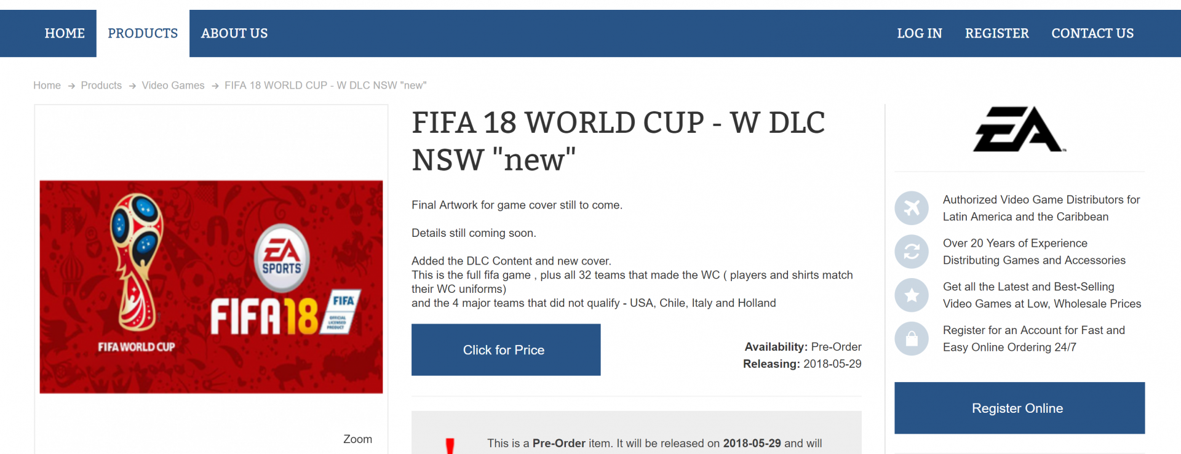
Task: Click the circular refresh arrows icon
Action: (x=912, y=252)
